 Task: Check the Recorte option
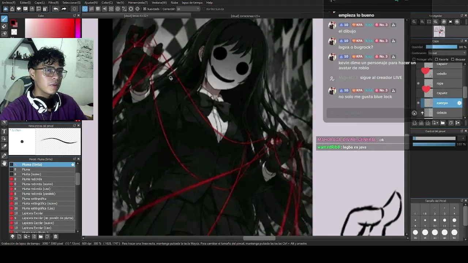click(436, 60)
